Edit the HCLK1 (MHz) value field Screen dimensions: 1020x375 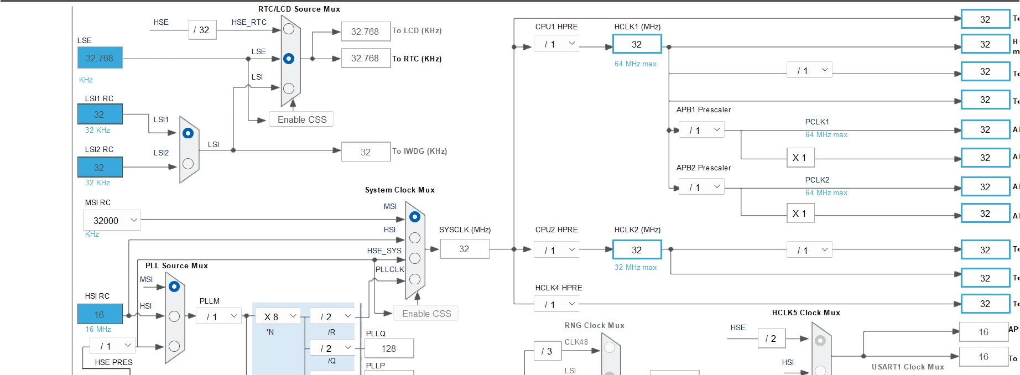pos(637,44)
